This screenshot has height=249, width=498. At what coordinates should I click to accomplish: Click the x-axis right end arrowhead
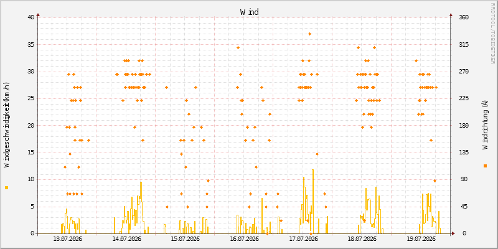(453, 233)
